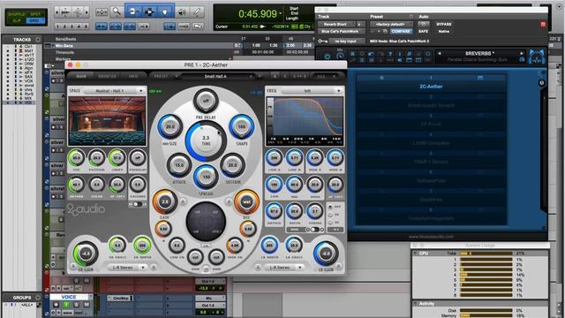Activate Shuffle edit mode button
Image resolution: width=565 pixels, height=318 pixels.
[16, 14]
